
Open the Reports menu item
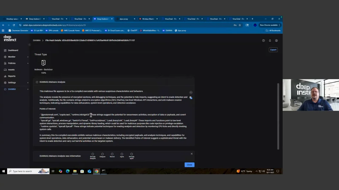[12, 76]
